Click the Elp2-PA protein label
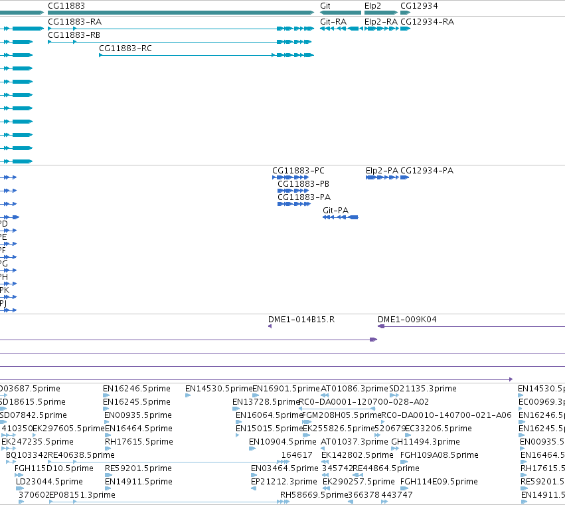This screenshot has width=565, height=505. pos(382,171)
